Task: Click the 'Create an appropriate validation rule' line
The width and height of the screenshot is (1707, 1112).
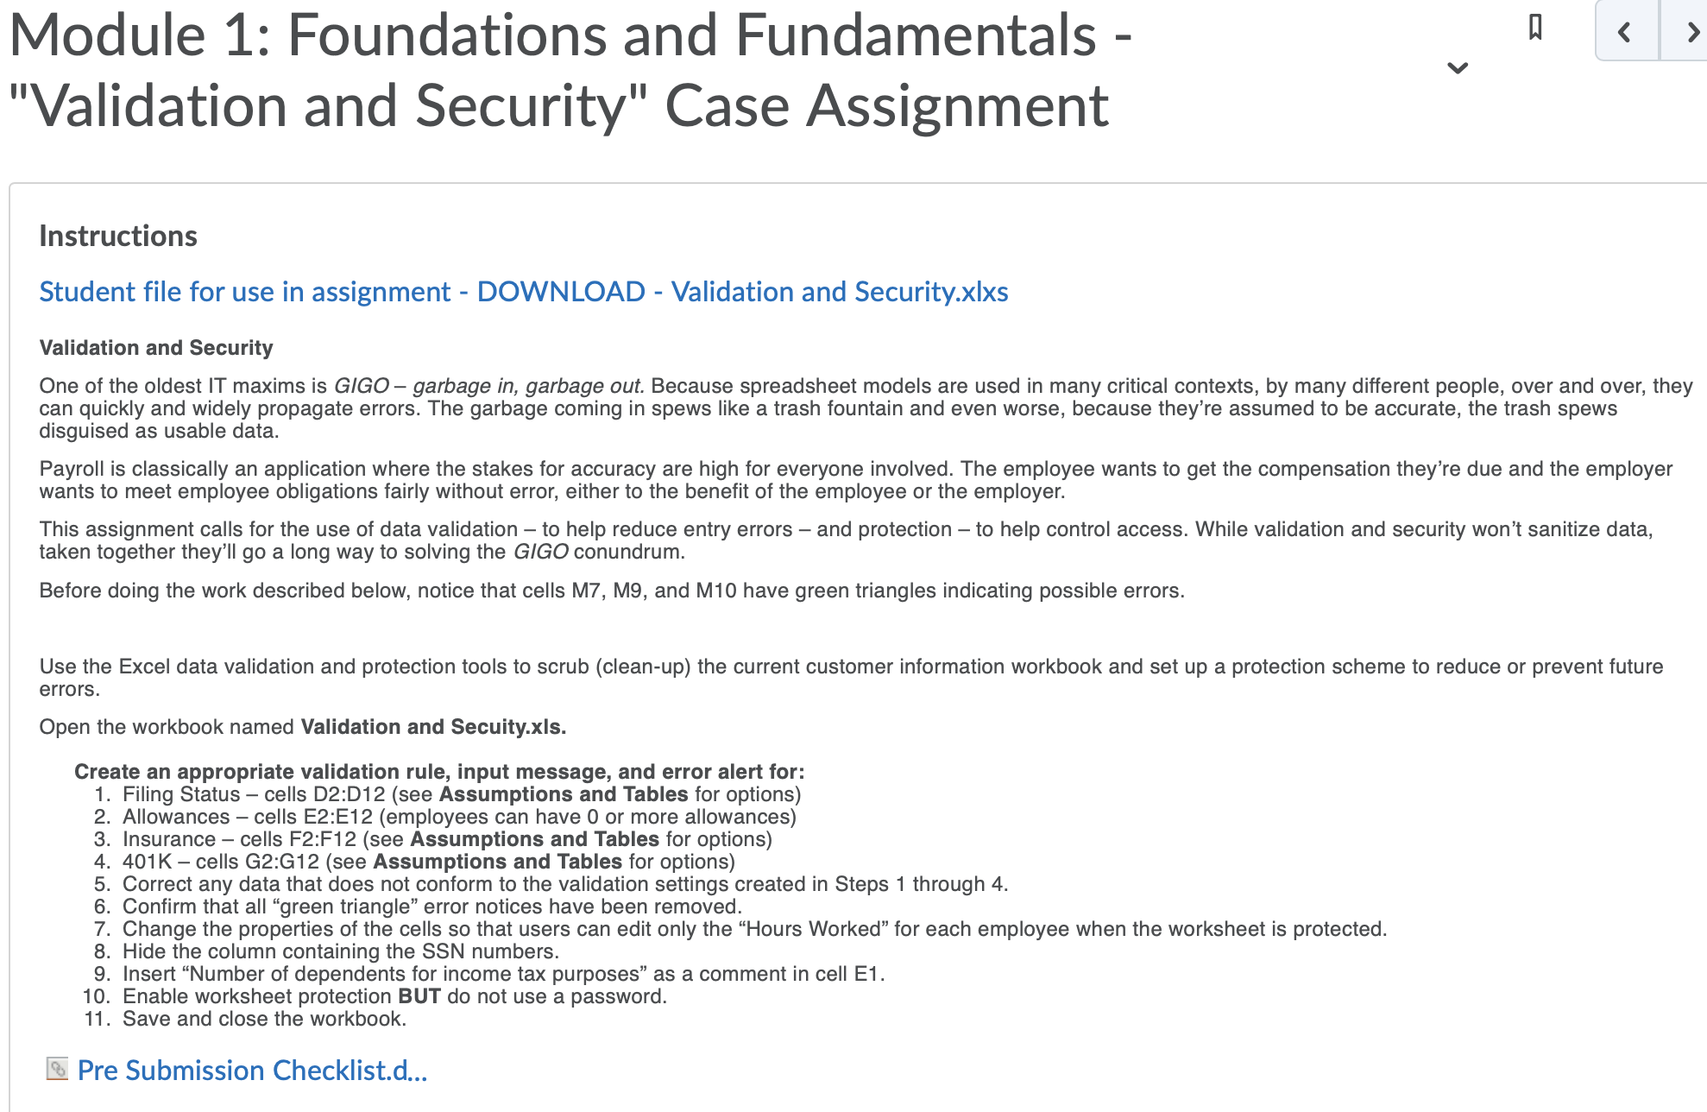Action: [x=439, y=772]
